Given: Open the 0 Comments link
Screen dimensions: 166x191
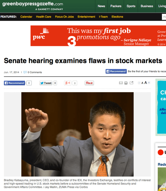Looking at the screenshot, I should (x=35, y=72).
